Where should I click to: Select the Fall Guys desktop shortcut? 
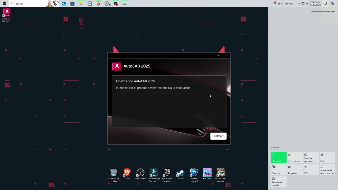click(x=207, y=174)
